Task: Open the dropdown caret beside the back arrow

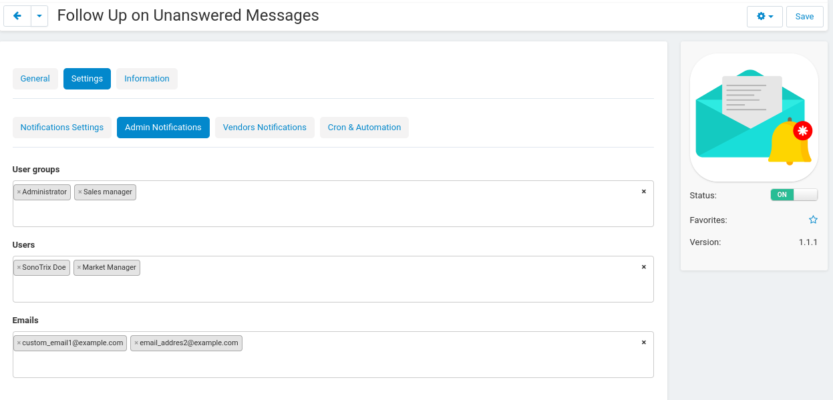Action: 39,16
